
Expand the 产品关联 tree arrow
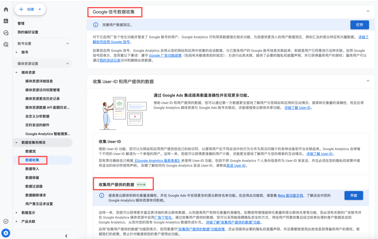pos(16,222)
